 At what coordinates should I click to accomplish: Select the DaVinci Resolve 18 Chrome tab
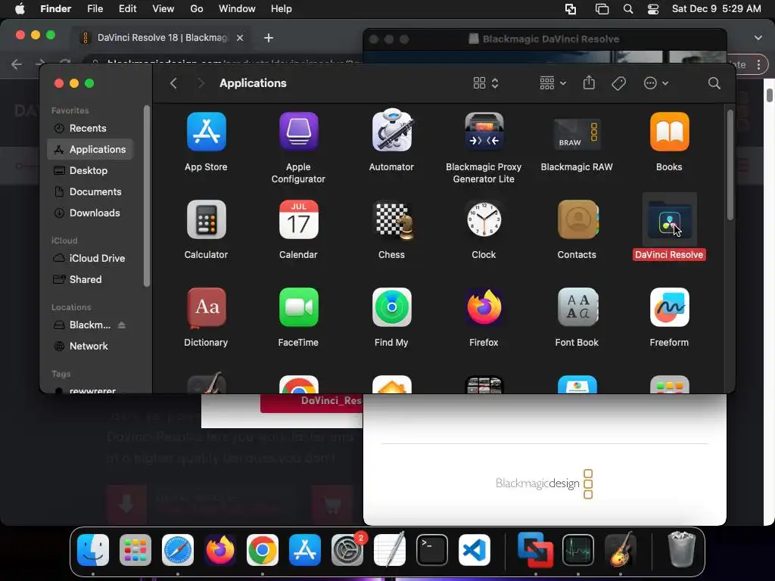point(160,38)
